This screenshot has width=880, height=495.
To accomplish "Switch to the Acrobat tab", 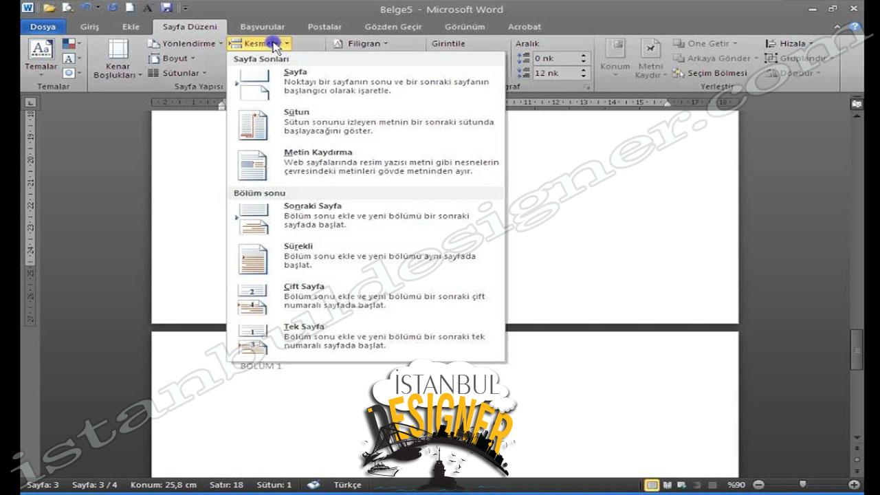I will [x=524, y=27].
